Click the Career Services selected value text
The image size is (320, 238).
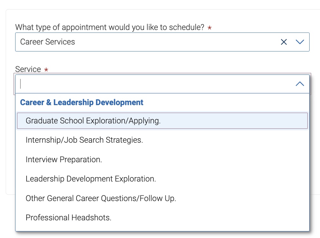click(47, 42)
